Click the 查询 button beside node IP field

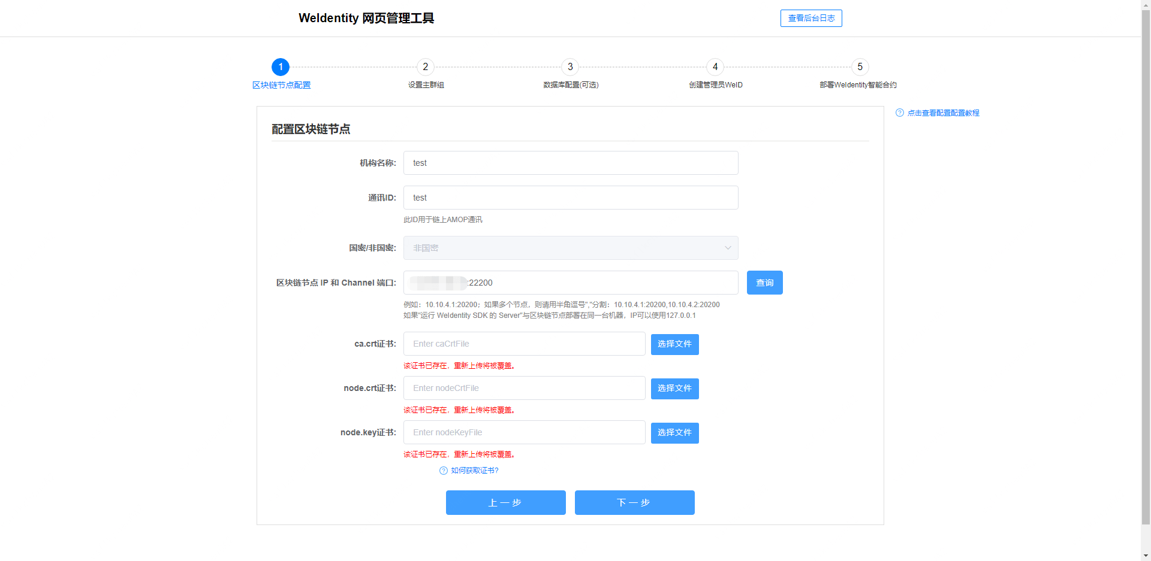[764, 282]
